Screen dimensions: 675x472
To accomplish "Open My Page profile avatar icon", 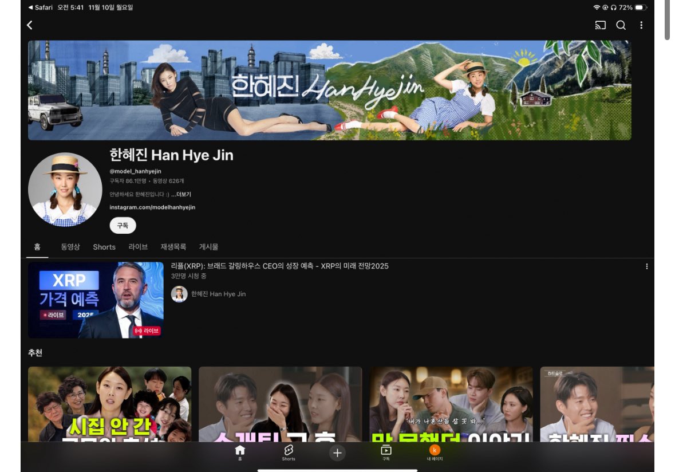I will coord(435,452).
